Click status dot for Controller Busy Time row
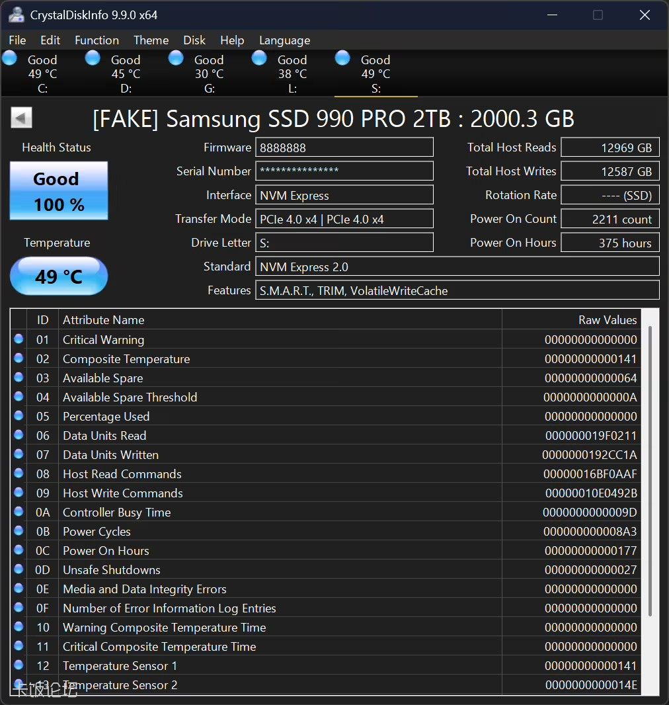 (19, 511)
